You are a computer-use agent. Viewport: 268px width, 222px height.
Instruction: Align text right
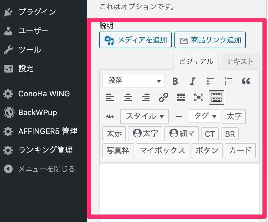(x=146, y=97)
